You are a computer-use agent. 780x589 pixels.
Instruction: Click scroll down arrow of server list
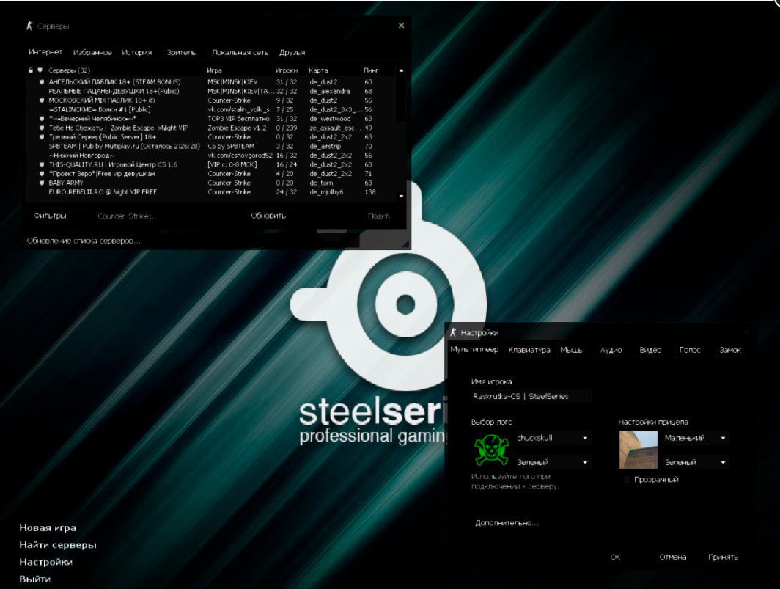(x=402, y=196)
